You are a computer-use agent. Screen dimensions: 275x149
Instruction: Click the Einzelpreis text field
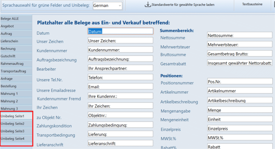pos(240,128)
